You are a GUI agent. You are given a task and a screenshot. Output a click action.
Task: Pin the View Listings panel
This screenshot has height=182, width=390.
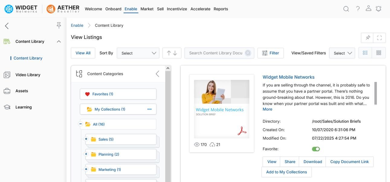[368, 38]
